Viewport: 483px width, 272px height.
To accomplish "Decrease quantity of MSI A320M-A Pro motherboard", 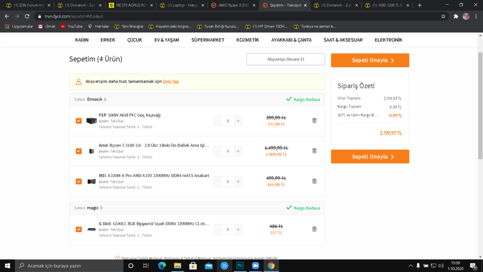I will [x=217, y=181].
